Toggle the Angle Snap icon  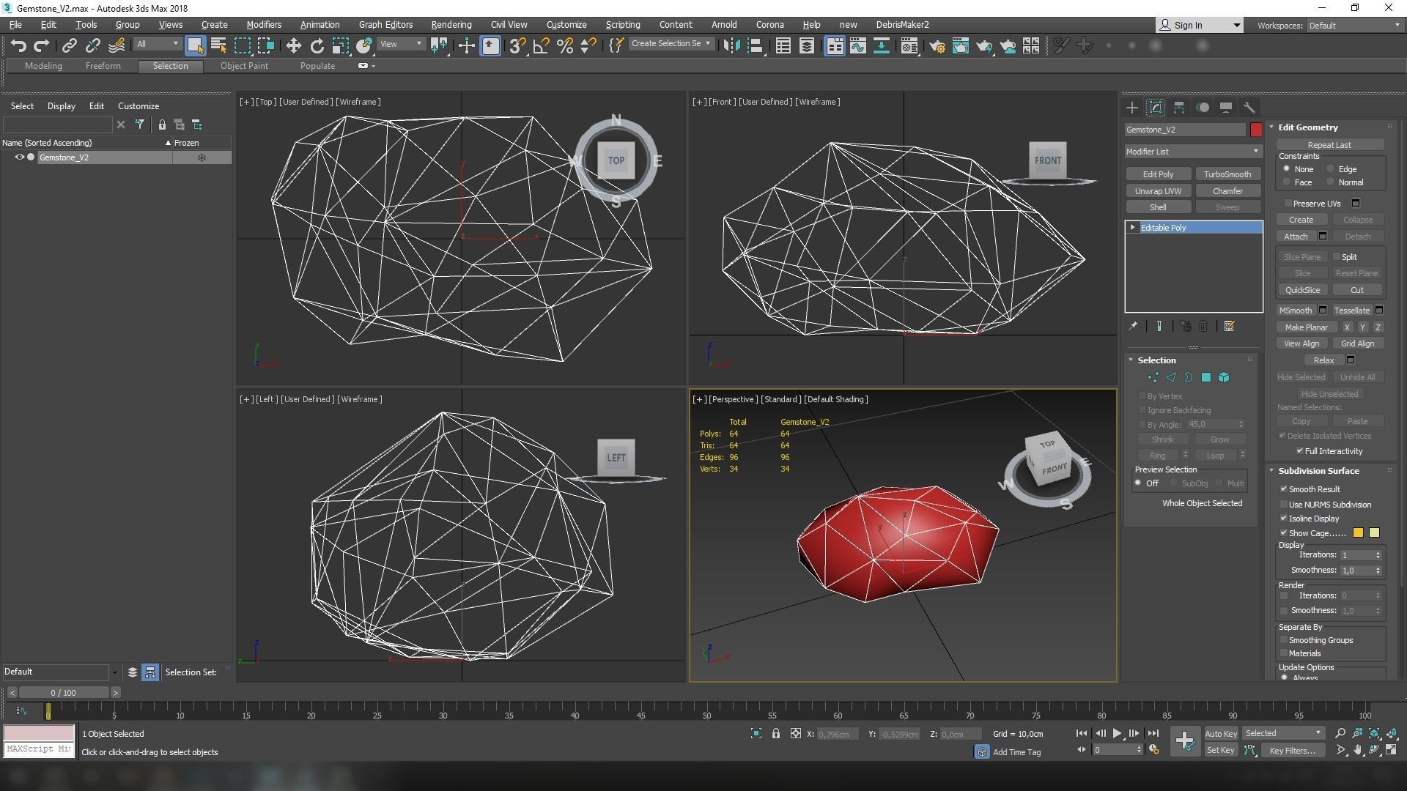(541, 45)
